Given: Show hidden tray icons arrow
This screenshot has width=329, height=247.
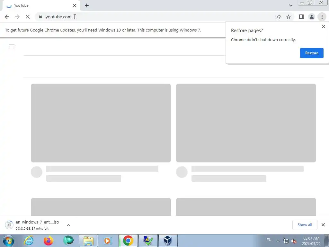Looking at the screenshot, I should click(x=278, y=241).
